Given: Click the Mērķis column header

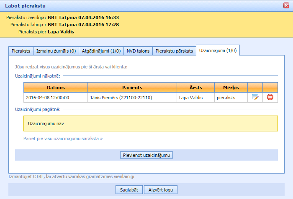Looking at the screenshot, I should pos(231,88).
